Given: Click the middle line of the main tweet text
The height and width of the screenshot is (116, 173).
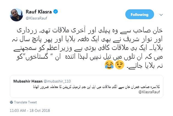Looking at the screenshot, I should (88, 48).
